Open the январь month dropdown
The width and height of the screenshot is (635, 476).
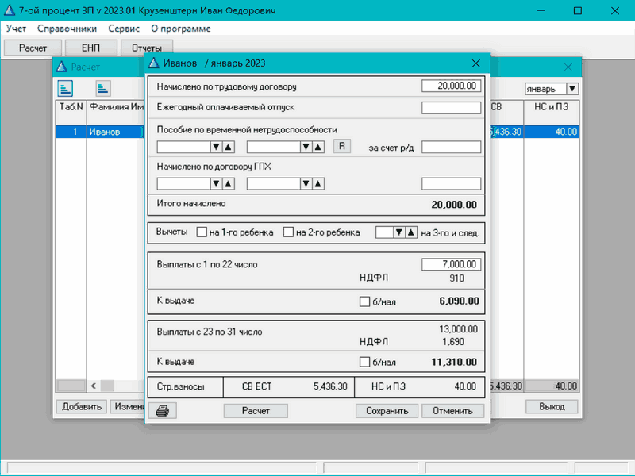coord(572,90)
